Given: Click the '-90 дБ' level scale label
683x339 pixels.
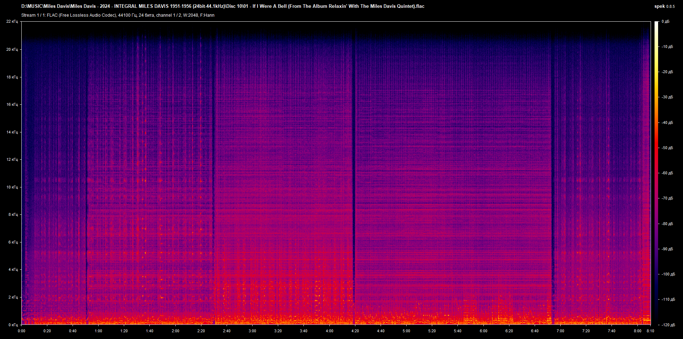Looking at the screenshot, I should [x=667, y=249].
